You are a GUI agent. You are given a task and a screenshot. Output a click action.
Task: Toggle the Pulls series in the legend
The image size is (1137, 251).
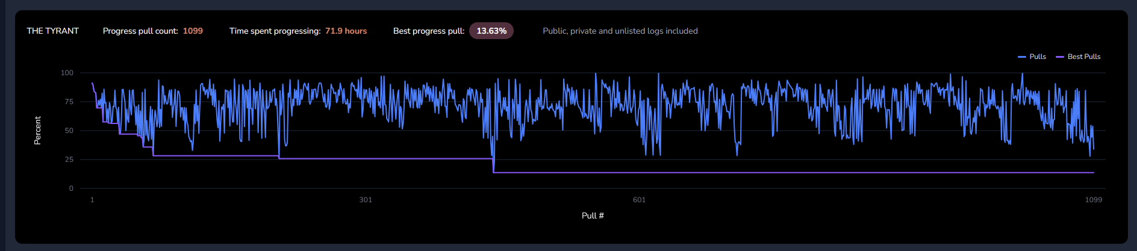coord(1032,57)
